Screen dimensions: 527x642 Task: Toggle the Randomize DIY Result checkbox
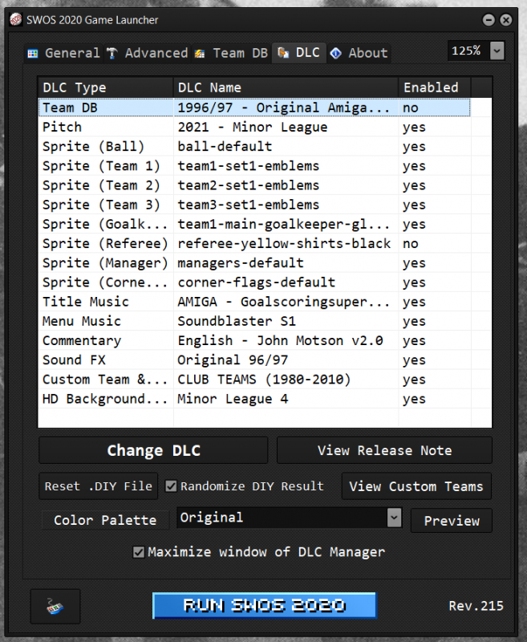point(171,486)
